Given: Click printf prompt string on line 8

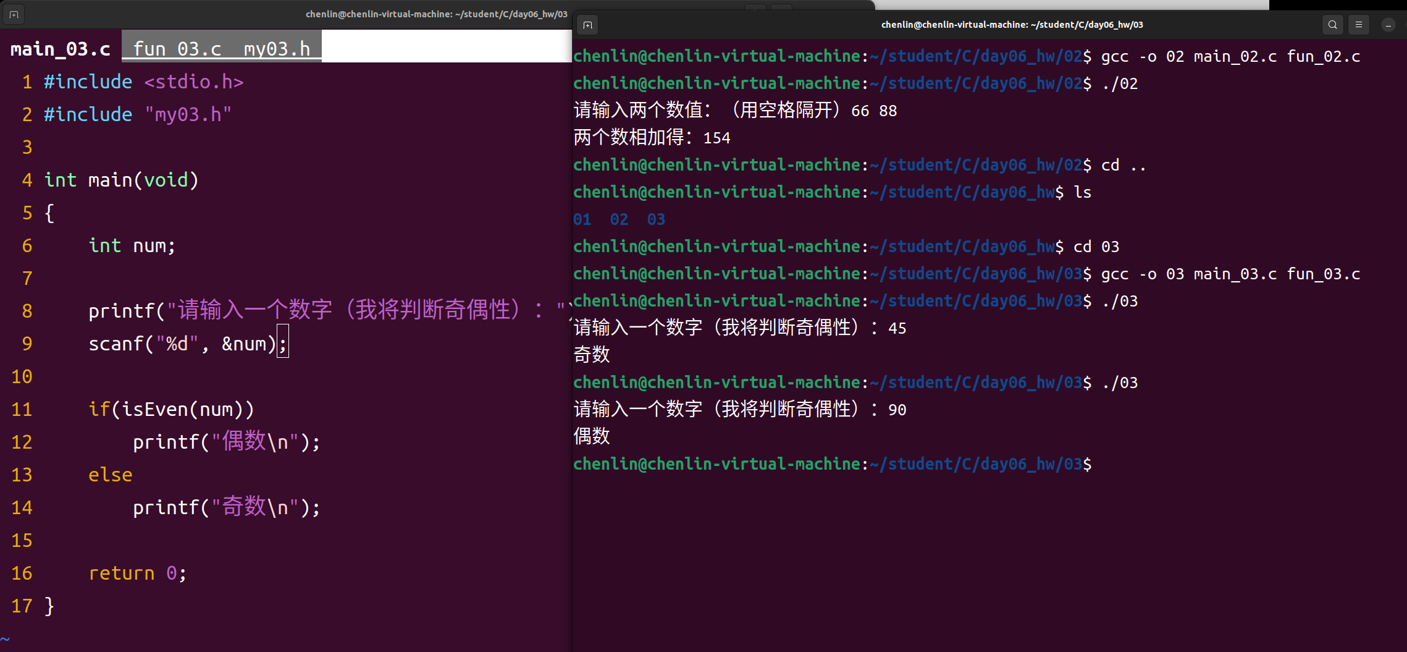Looking at the screenshot, I should (368, 310).
